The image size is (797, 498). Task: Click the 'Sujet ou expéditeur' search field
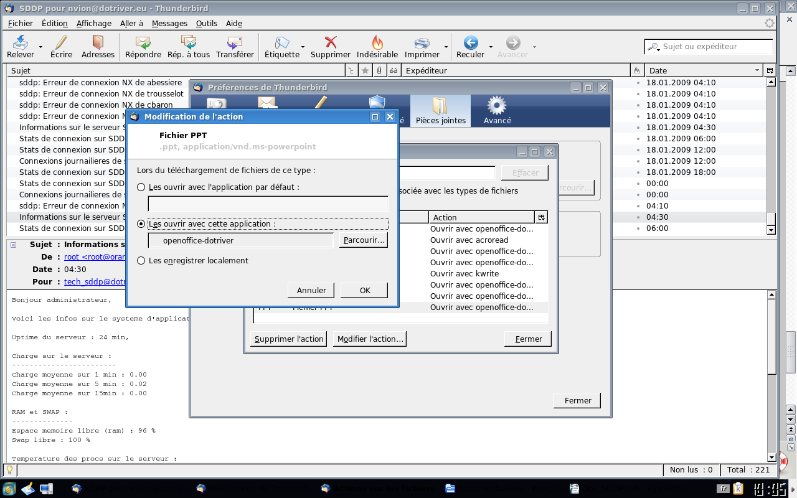click(x=714, y=47)
